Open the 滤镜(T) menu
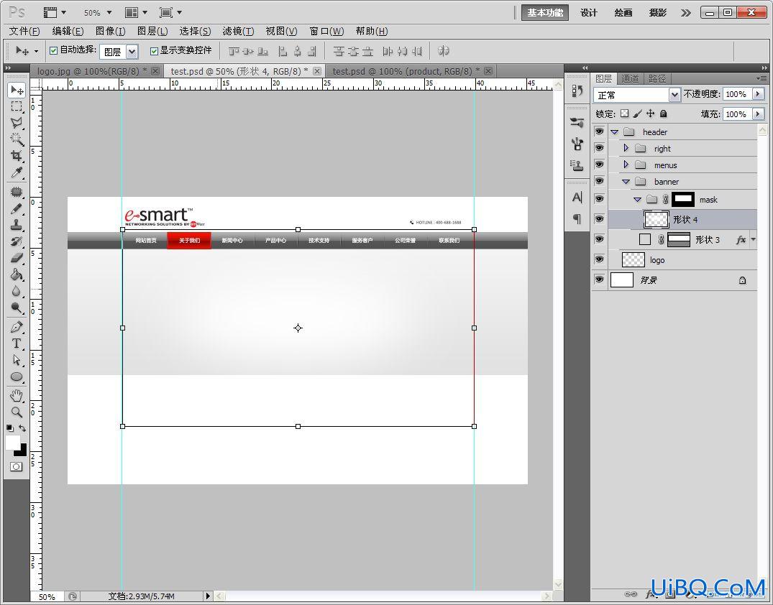 click(x=238, y=31)
